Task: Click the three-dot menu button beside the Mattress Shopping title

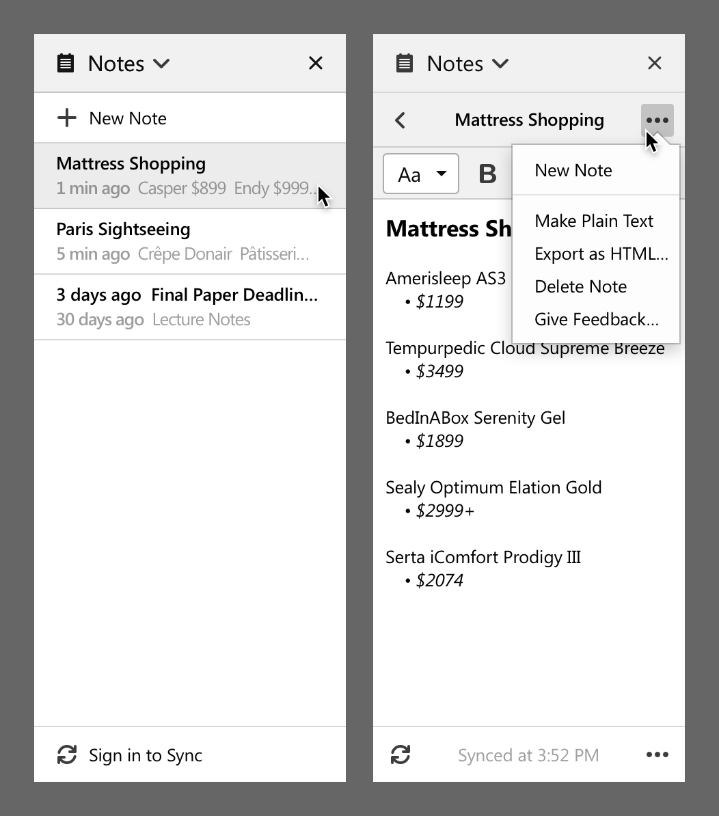Action: (x=657, y=120)
